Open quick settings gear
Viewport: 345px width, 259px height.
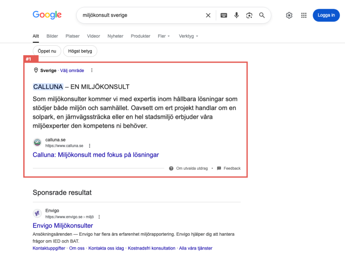pyautogui.click(x=289, y=15)
